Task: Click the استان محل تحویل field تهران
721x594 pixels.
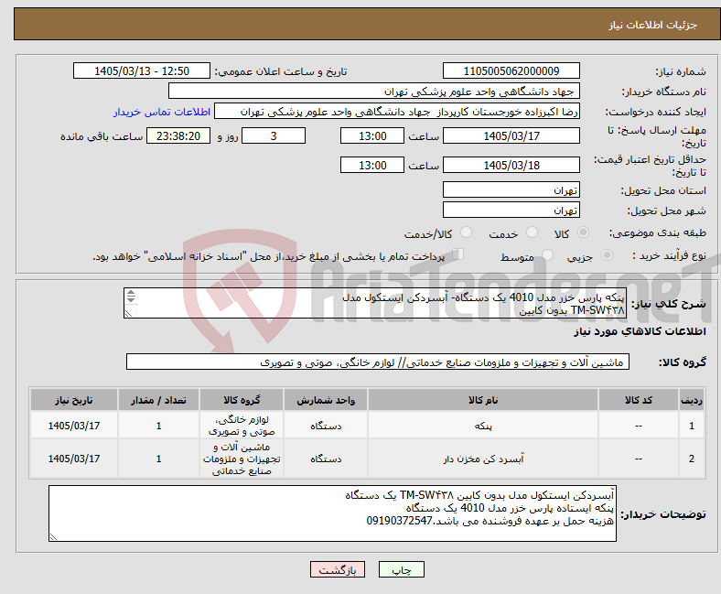Action: pyautogui.click(x=511, y=189)
